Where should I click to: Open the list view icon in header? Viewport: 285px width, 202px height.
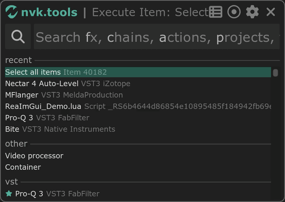pos(216,12)
